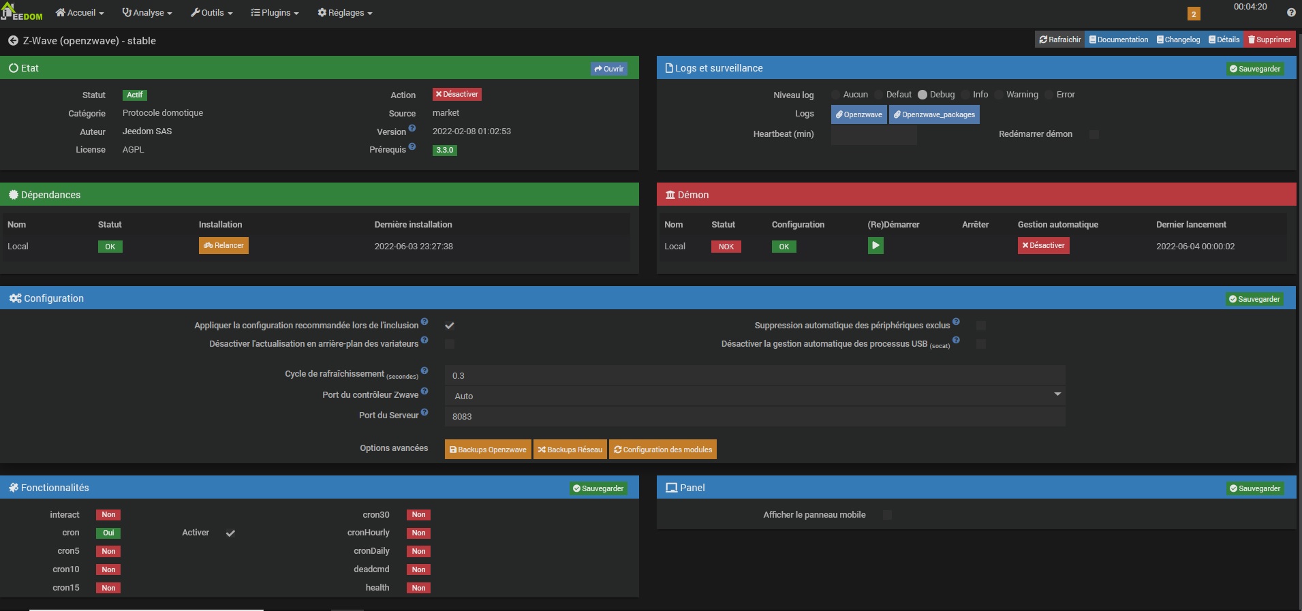Click the help icon beside Cycle de rafraîchissement
The height and width of the screenshot is (611, 1302).
click(x=424, y=371)
